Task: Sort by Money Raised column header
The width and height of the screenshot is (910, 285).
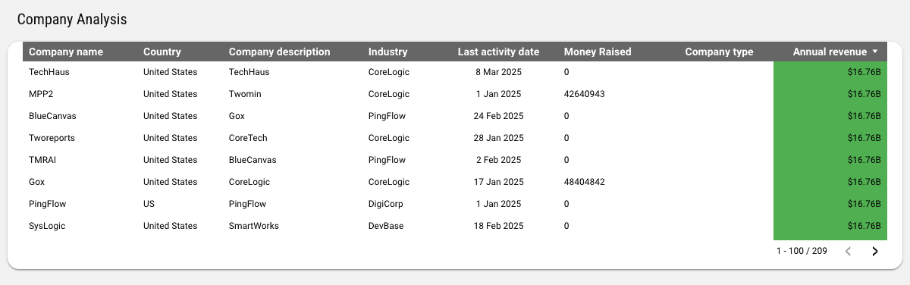Action: click(x=598, y=52)
